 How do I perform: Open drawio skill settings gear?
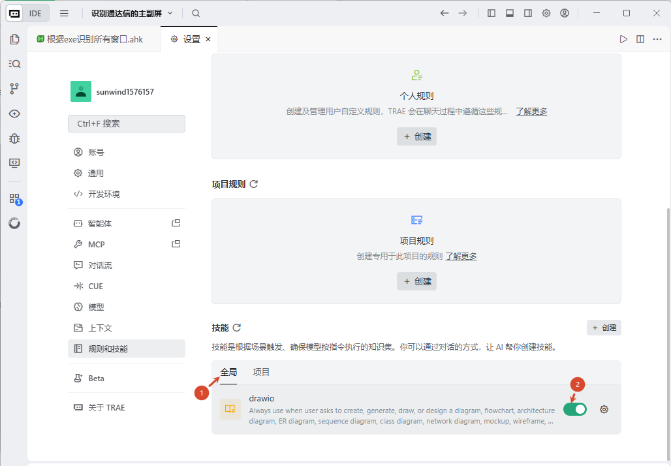[x=604, y=409]
